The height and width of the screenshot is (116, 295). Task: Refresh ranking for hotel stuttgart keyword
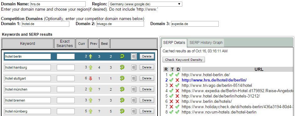tap(122, 78)
